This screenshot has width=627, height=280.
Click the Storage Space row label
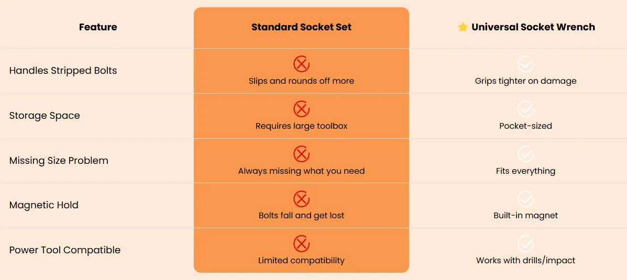coord(45,116)
